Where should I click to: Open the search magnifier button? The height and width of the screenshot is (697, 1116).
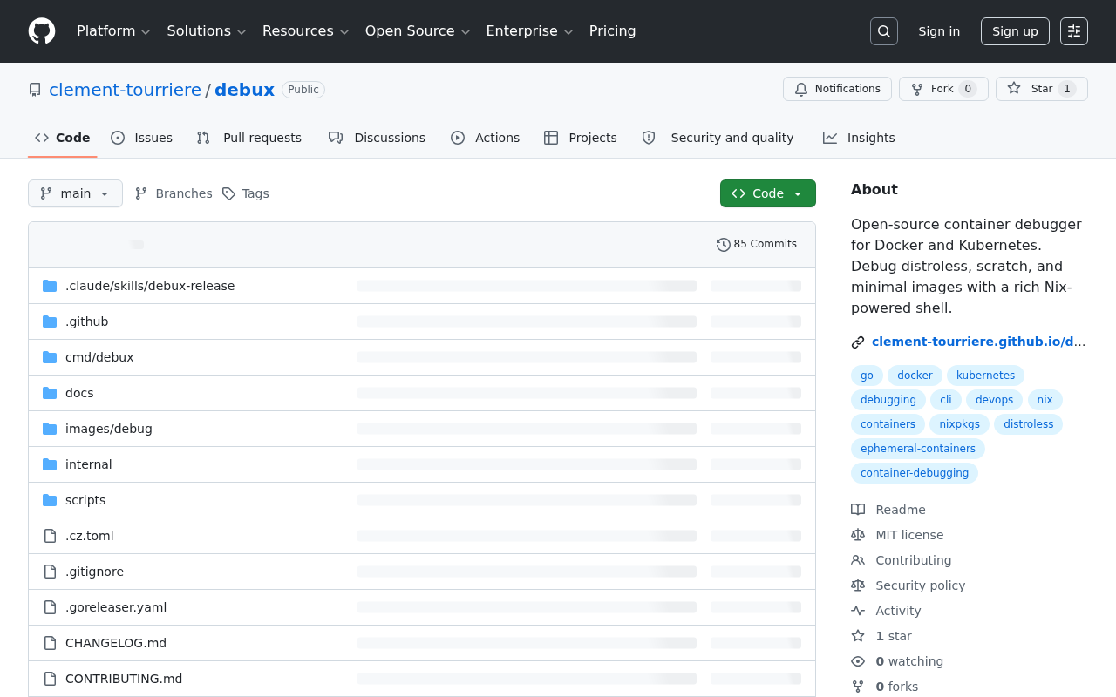pyautogui.click(x=884, y=31)
